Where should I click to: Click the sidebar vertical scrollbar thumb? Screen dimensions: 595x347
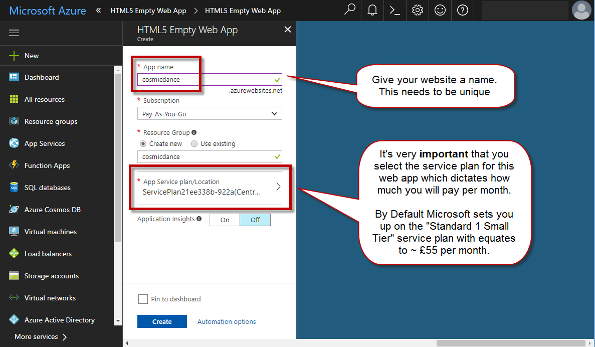[x=118, y=157]
